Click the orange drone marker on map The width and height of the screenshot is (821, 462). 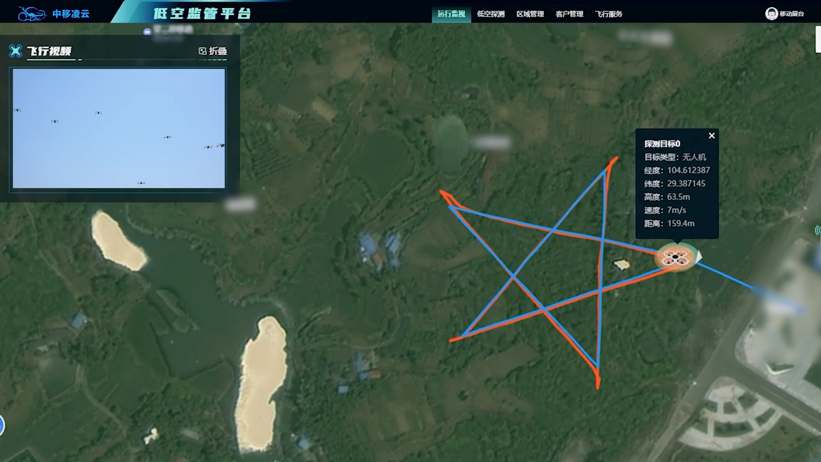coord(675,258)
